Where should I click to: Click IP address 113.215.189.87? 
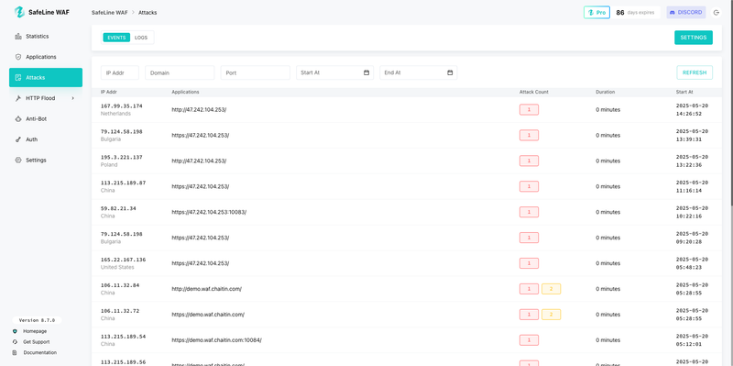[124, 183]
